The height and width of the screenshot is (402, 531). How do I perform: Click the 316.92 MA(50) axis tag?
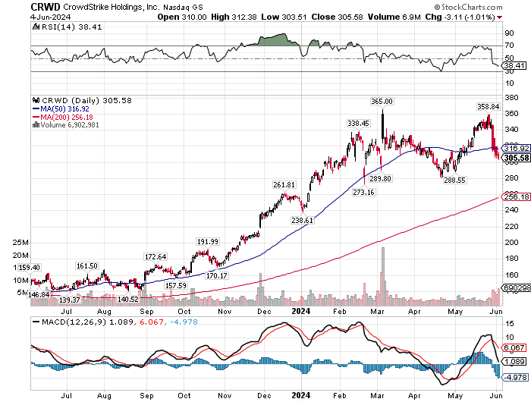(x=515, y=149)
